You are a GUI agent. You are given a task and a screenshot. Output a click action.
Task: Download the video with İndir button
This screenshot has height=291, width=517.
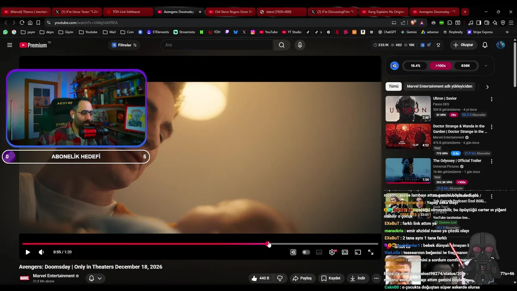click(x=358, y=278)
